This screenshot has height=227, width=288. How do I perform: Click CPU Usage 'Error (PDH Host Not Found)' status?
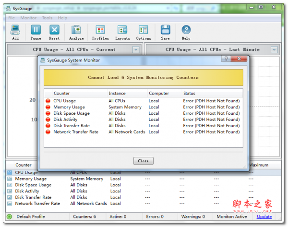click(211, 101)
